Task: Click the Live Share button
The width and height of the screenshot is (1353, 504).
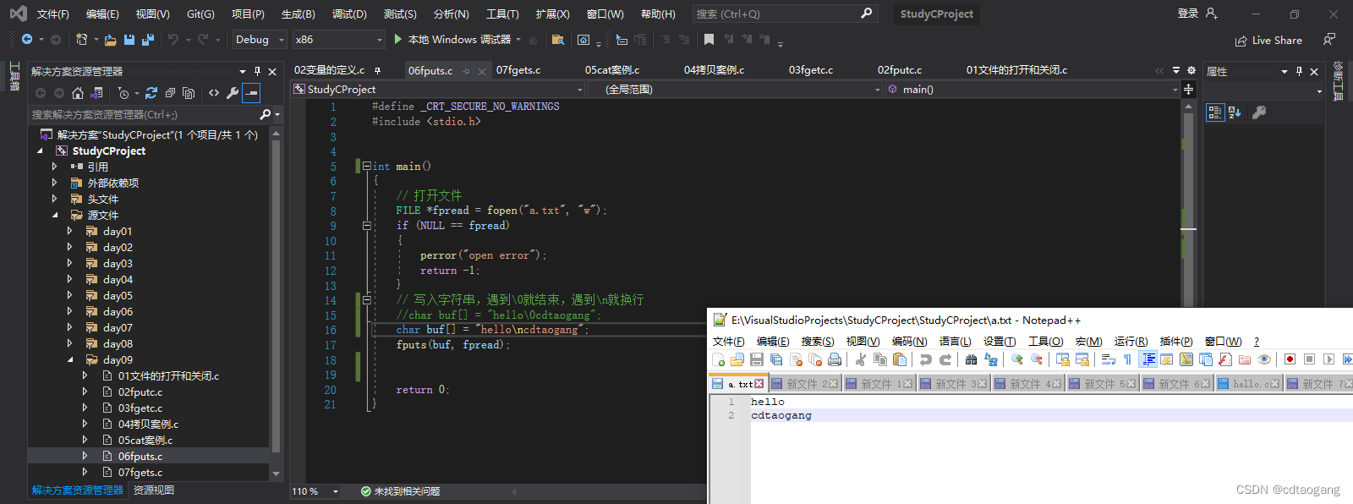Action: (1268, 40)
